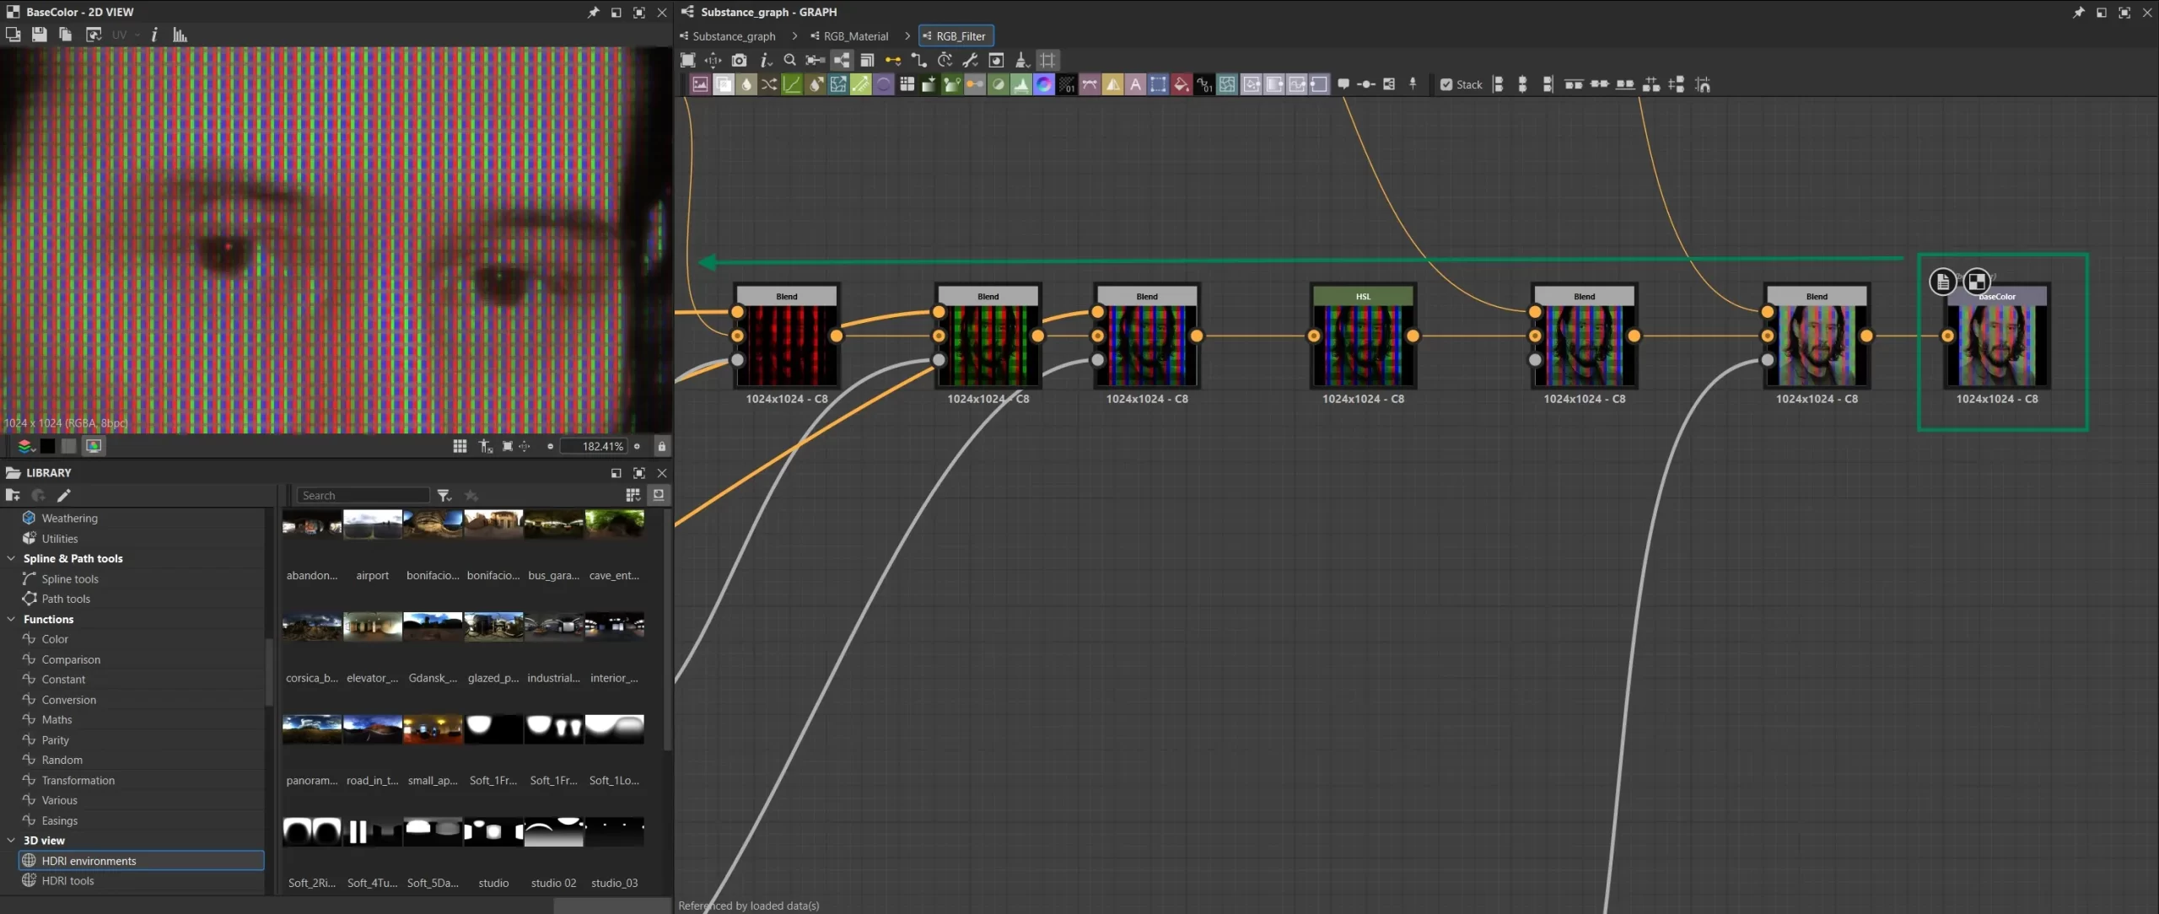Viewport: 2159px width, 914px height.
Task: Zoom out the 2D view with minus button
Action: coord(550,446)
